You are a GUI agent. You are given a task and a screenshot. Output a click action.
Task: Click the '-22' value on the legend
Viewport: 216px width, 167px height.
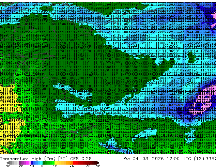(20, 166)
